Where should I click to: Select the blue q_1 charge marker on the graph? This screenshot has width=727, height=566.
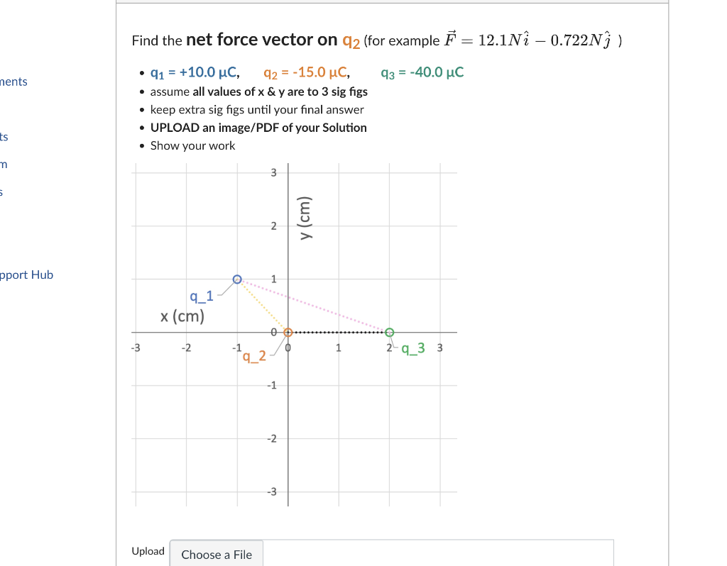pyautogui.click(x=237, y=279)
